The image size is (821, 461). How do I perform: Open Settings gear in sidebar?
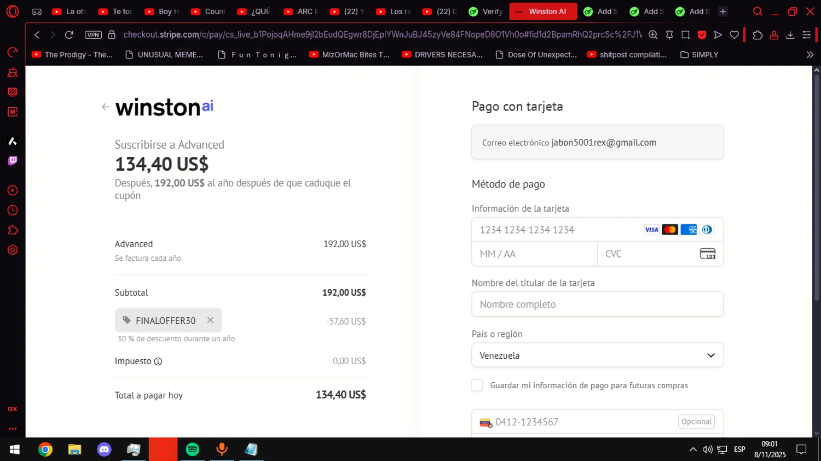coord(12,250)
